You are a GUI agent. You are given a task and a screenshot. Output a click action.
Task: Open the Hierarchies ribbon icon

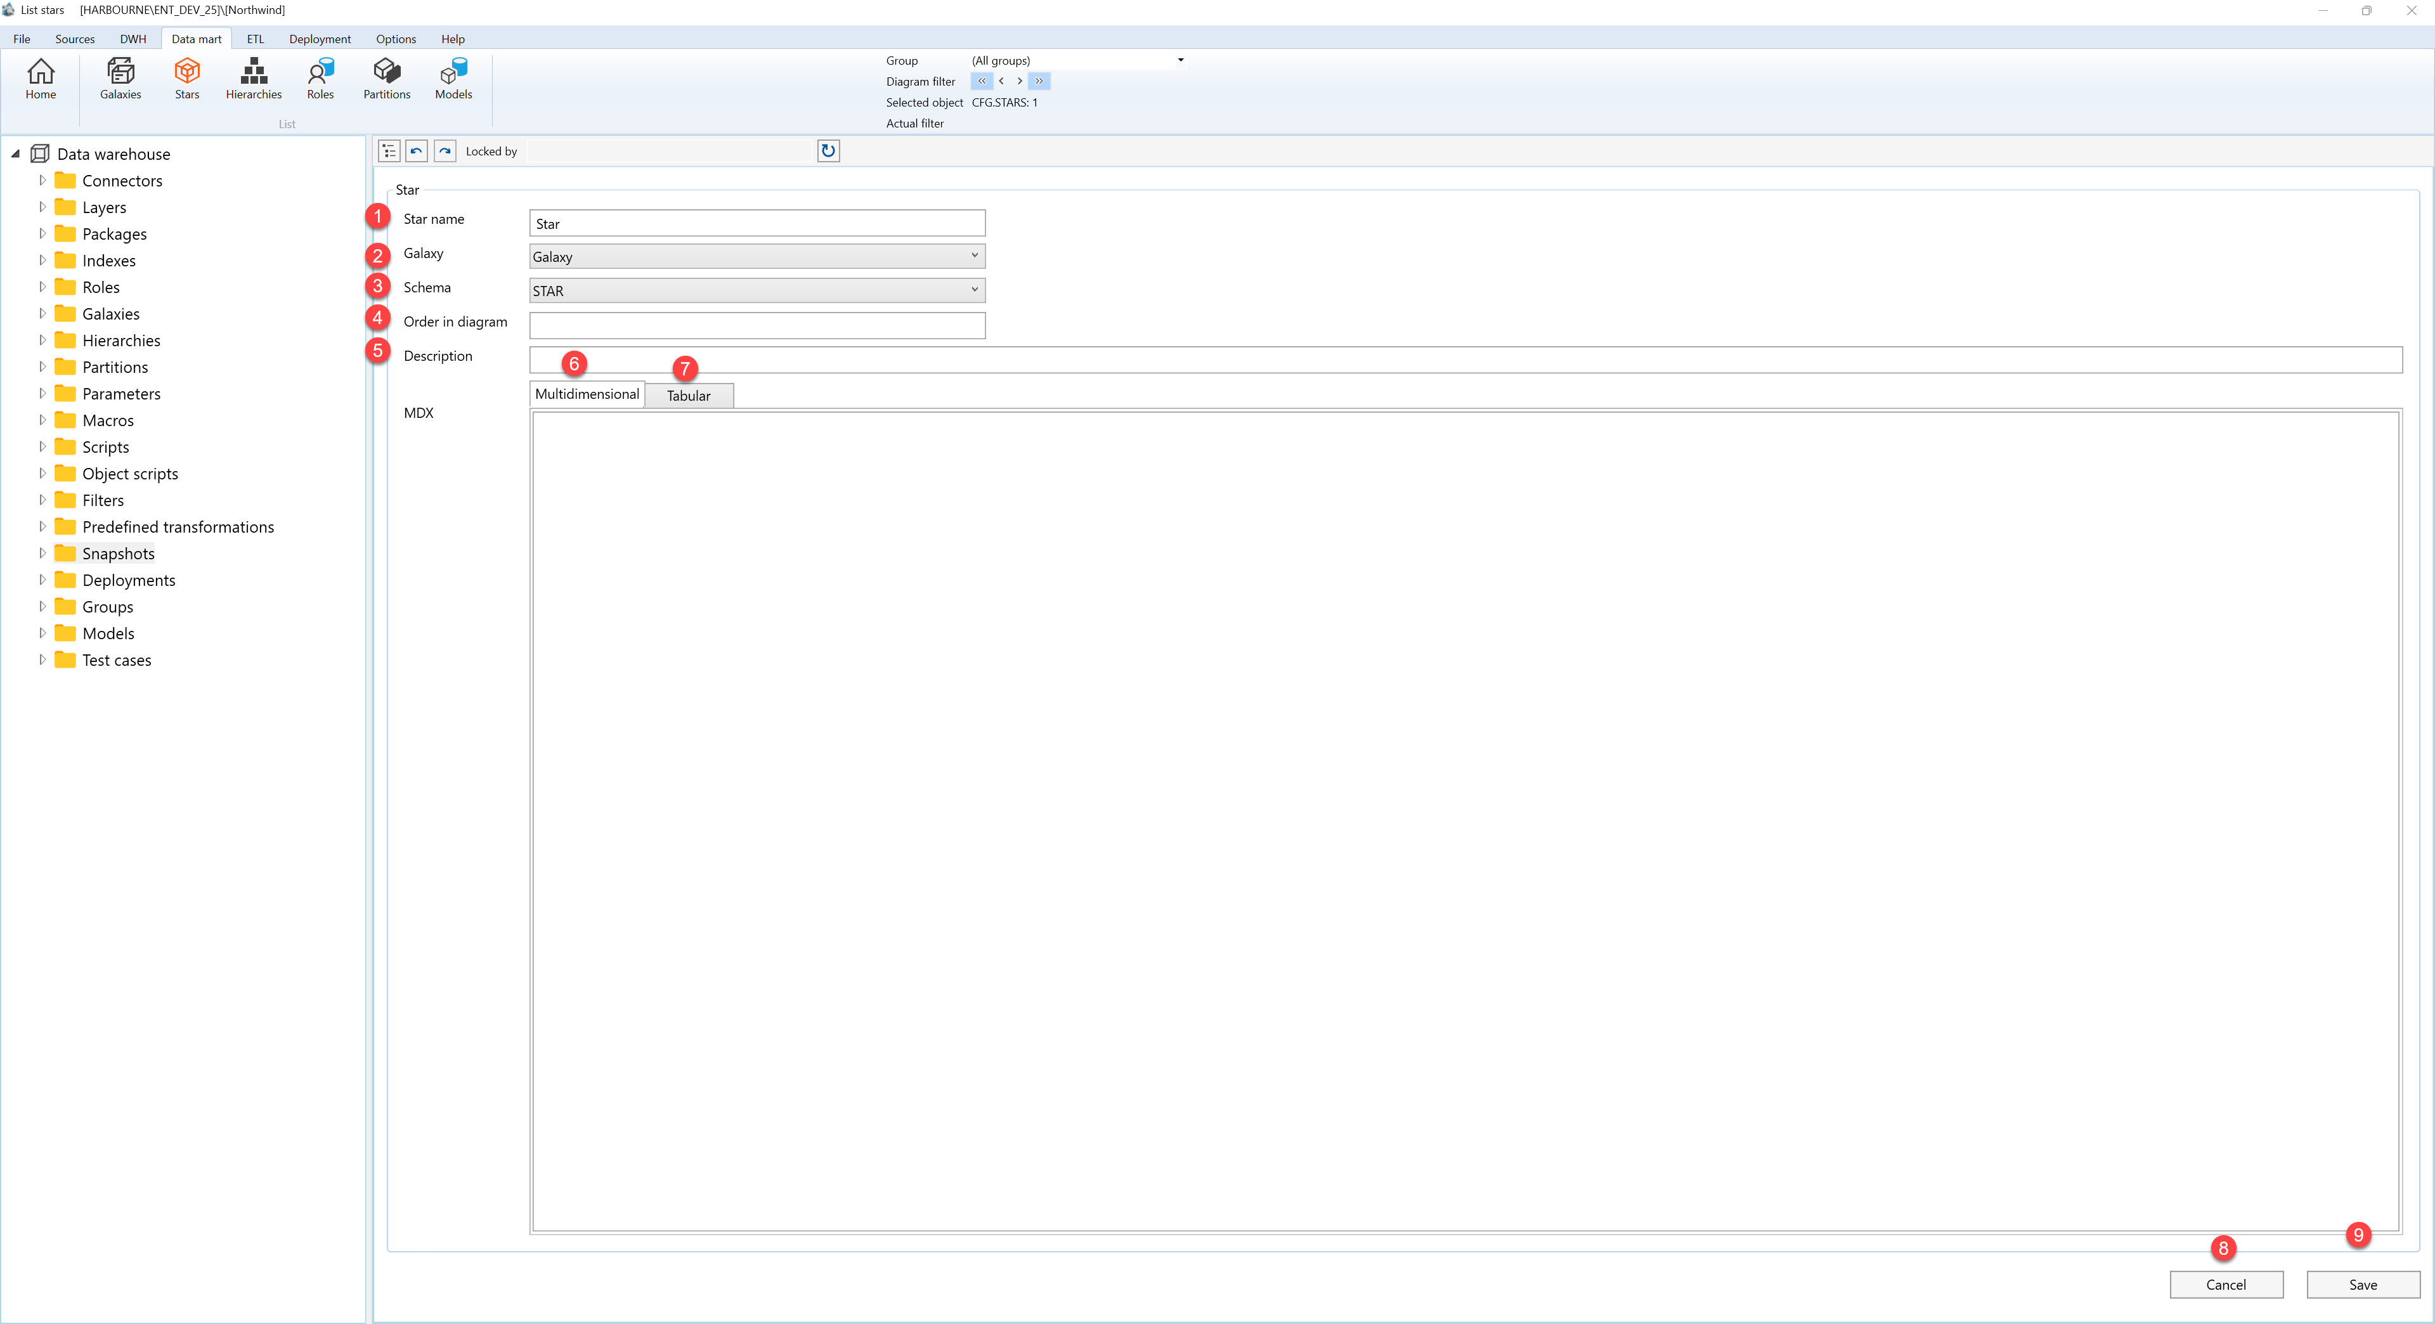tap(254, 79)
